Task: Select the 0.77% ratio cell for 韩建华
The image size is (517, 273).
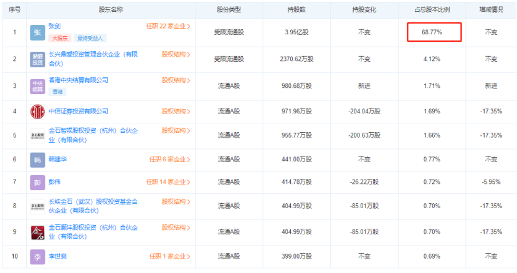Action: pos(432,160)
